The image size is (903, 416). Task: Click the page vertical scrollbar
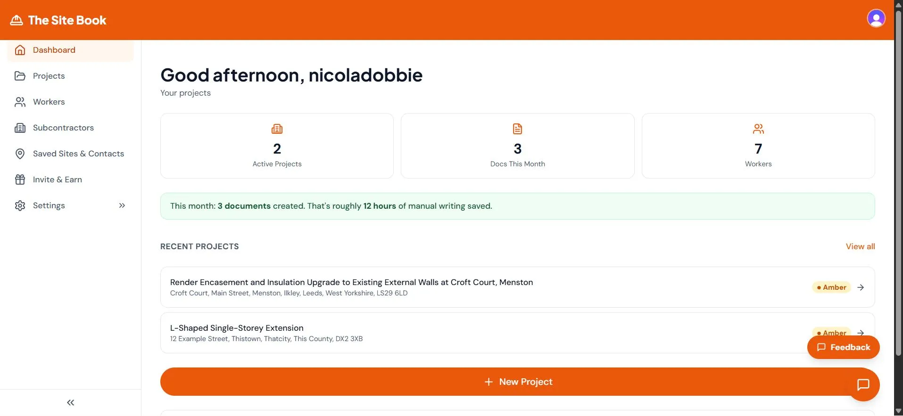(x=898, y=188)
